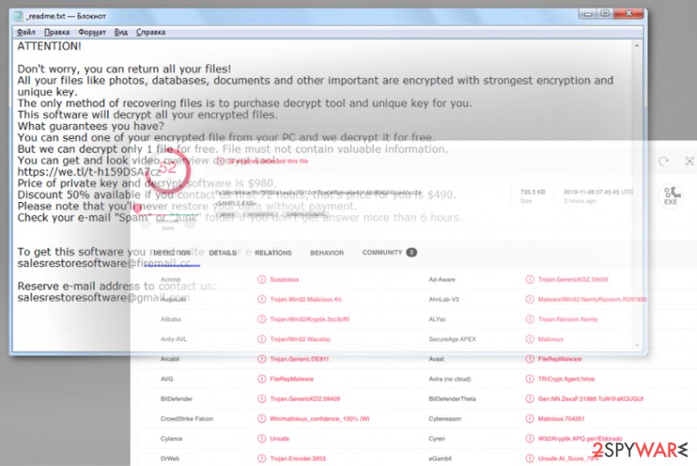Switch to the DETAILS tab on VirusTotal
Viewport: 697px width, 466px height.
click(222, 252)
